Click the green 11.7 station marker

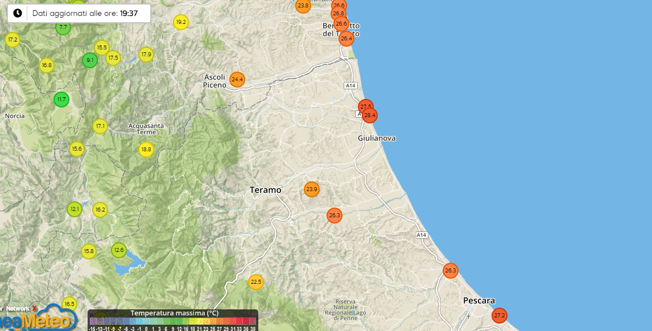point(61,100)
